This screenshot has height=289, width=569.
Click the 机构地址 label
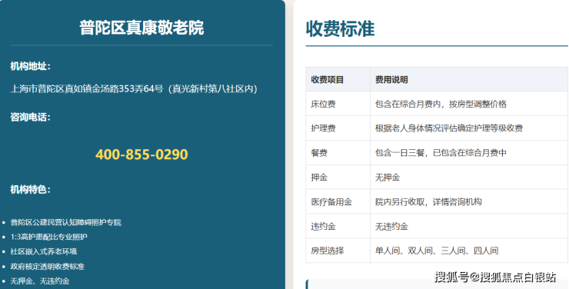(x=31, y=66)
